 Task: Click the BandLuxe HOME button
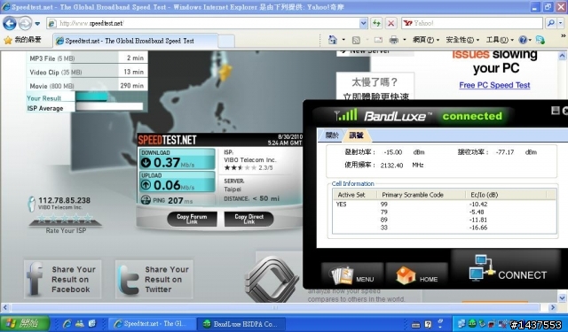point(416,275)
